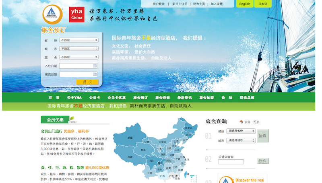Open the 城市 dropdown in booking form

(79, 49)
